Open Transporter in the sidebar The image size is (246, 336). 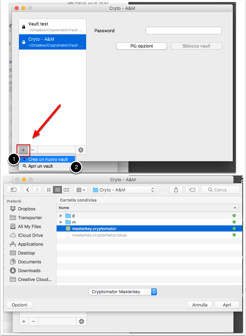tap(26, 218)
